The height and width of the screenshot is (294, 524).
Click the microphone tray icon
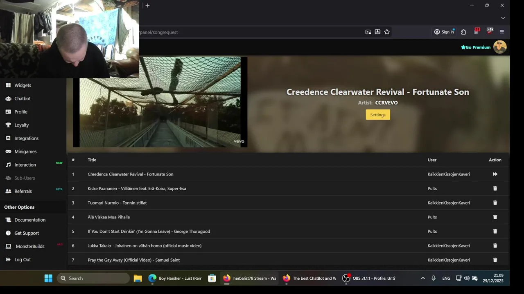pyautogui.click(x=434, y=278)
